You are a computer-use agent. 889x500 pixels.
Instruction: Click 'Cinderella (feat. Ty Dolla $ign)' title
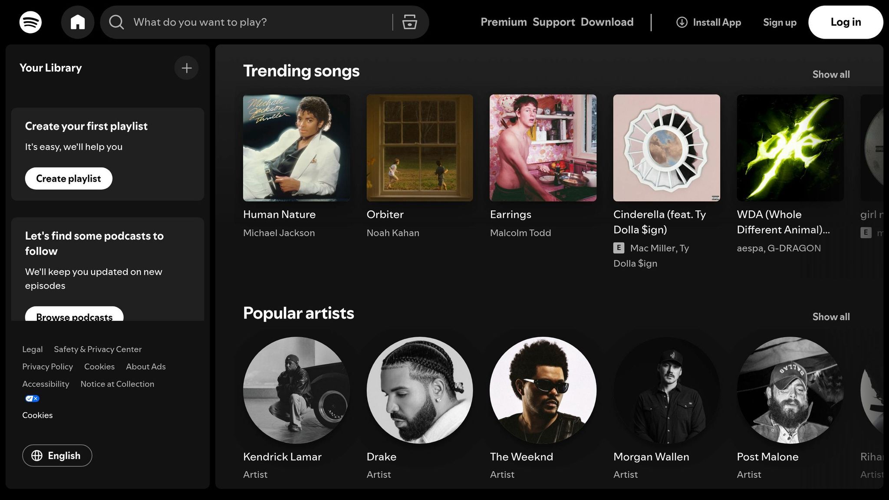click(660, 222)
